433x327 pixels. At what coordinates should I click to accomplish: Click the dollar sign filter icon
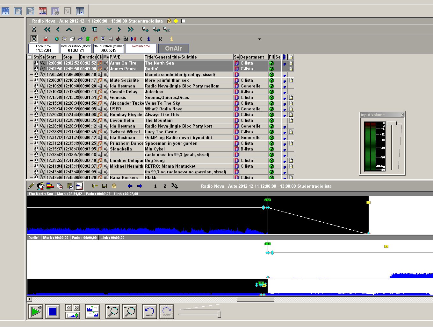click(x=88, y=39)
